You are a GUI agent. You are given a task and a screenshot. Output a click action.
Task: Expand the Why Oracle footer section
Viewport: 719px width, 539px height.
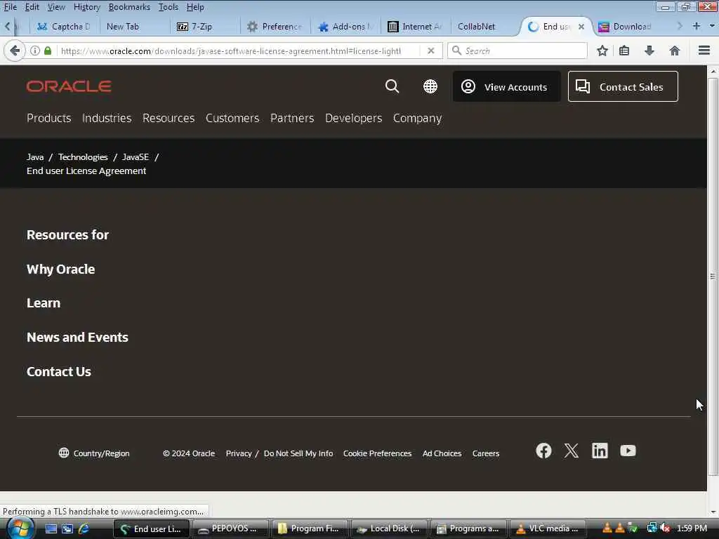60,269
